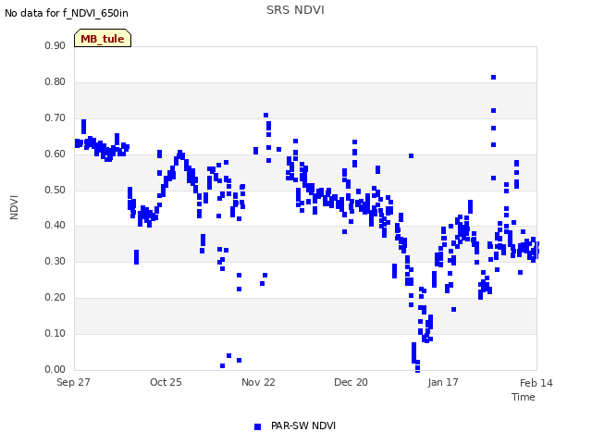Click the Dec 20 x-axis tick label

coord(351,382)
